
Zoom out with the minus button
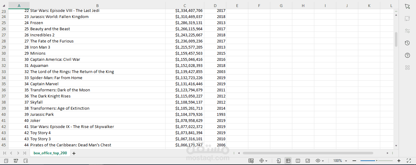[354, 161]
